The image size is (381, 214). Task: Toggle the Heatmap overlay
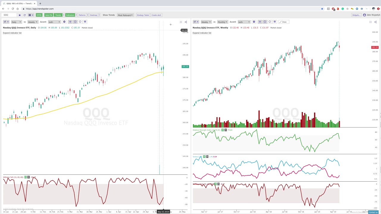pyautogui.click(x=93, y=15)
